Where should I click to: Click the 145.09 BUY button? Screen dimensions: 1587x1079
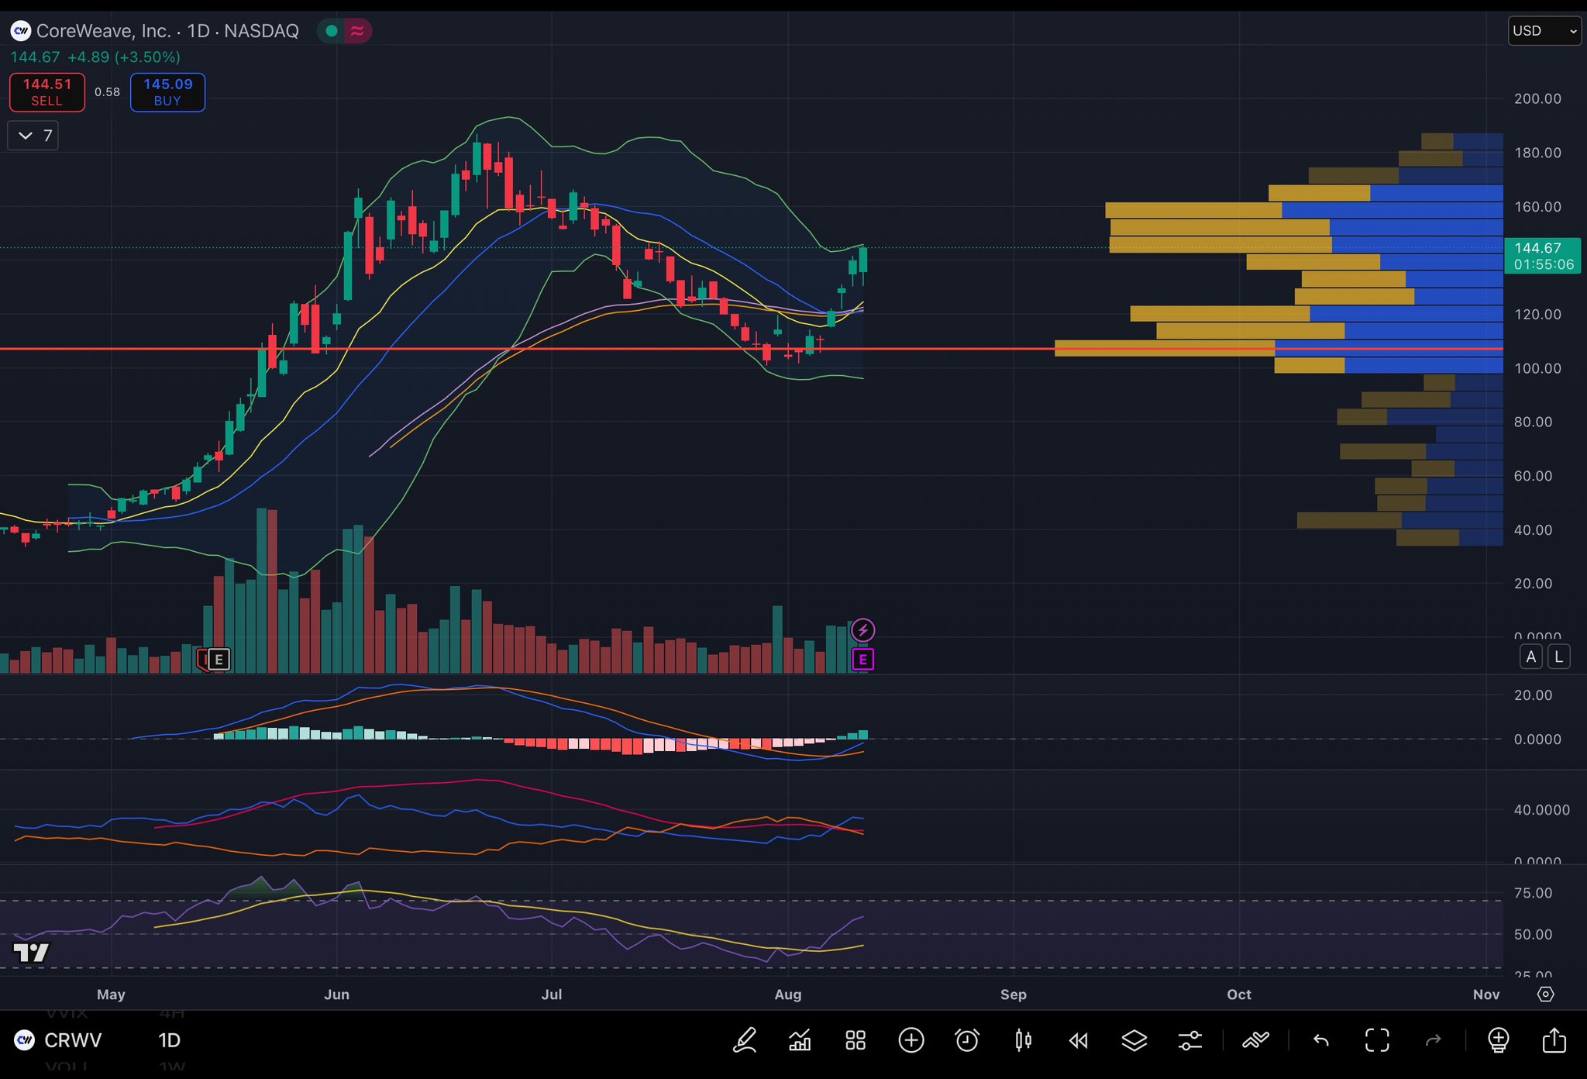[167, 91]
